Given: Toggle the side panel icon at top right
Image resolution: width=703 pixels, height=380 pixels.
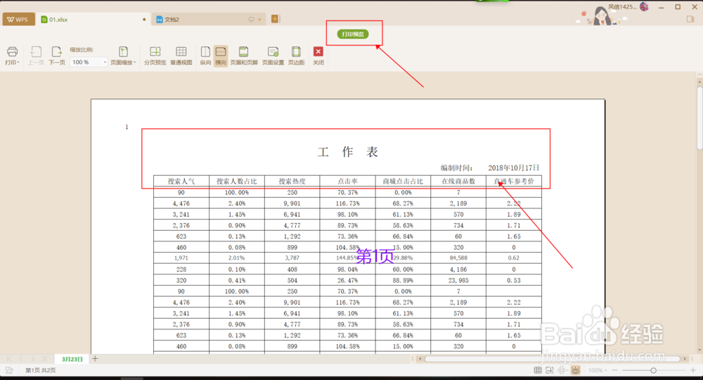Looking at the screenshot, I should pyautogui.click(x=690, y=19).
